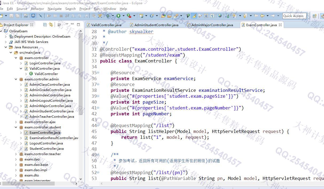Click the Toggle Mark Occurrences highlighter icon
324x189 pixels.
[194, 16]
